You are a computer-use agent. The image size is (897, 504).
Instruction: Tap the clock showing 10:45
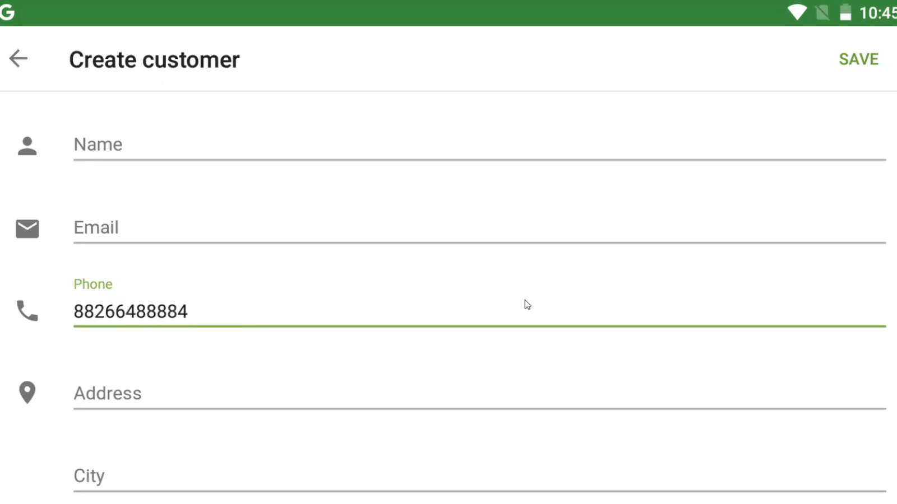[877, 12]
